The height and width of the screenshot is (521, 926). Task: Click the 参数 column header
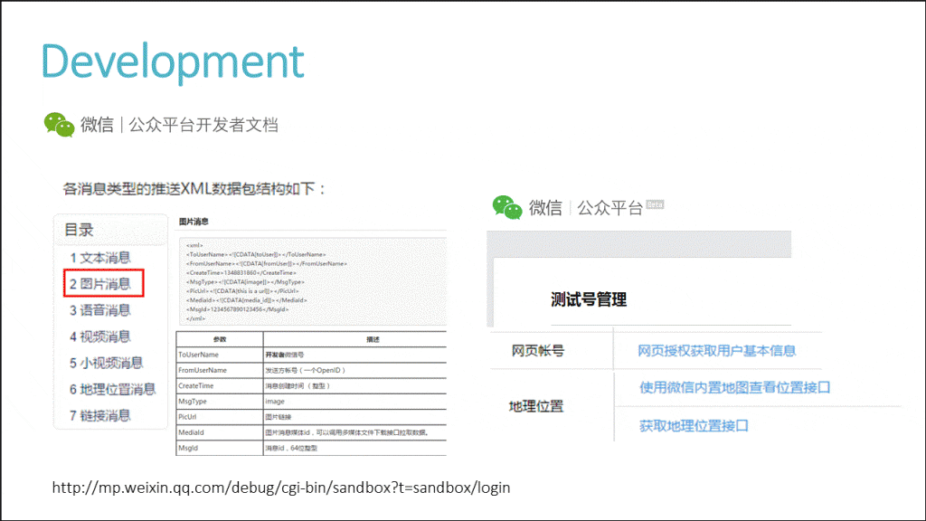point(220,340)
